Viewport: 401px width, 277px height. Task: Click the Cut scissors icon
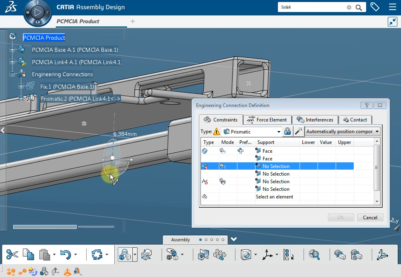(x=12, y=255)
